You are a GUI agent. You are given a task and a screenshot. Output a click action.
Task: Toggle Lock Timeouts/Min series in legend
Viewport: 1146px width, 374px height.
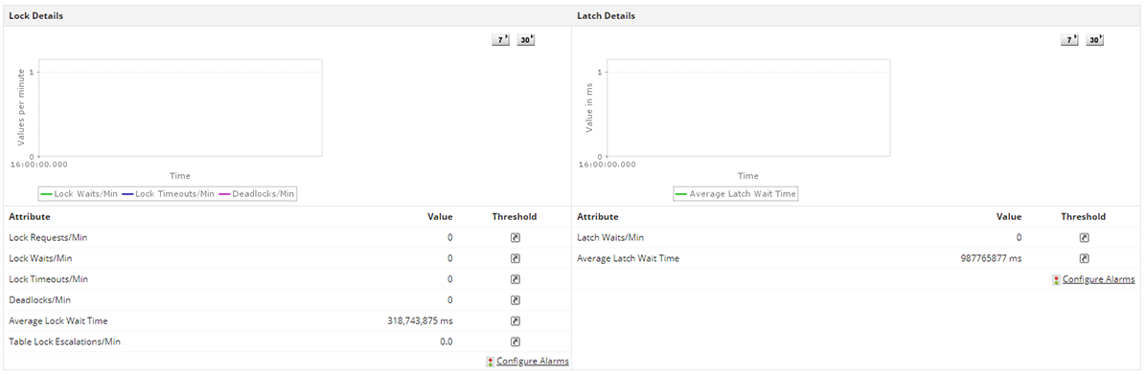[168, 194]
